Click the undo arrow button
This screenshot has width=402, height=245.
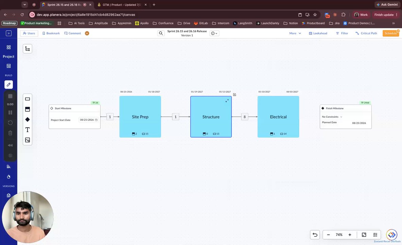[315, 235]
